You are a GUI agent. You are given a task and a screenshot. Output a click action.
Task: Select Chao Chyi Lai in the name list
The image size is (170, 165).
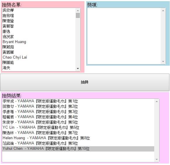[x=39, y=57]
